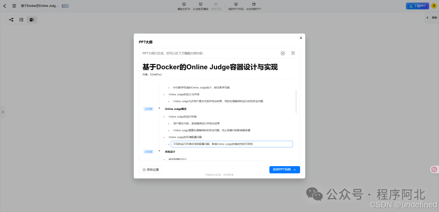Click the pink floating assistant icon

click(434, 169)
